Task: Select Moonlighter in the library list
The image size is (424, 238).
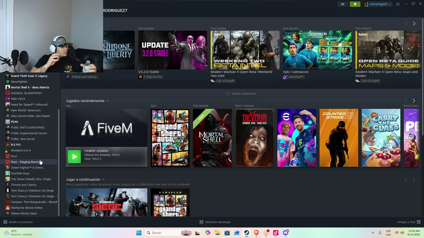Action: click(x=19, y=82)
